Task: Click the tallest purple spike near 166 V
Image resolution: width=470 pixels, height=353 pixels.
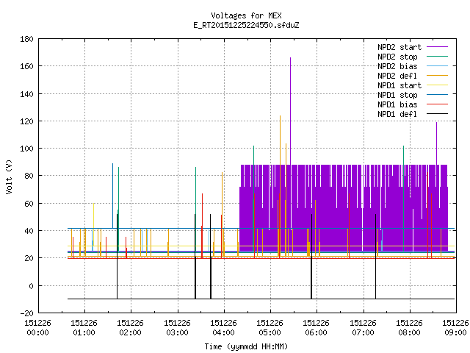Action: pyautogui.click(x=291, y=111)
